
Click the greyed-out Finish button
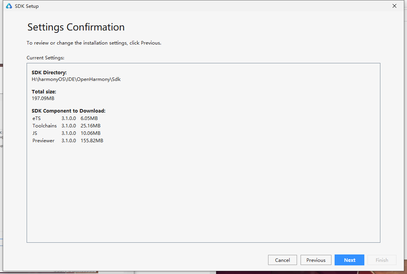coord(382,260)
